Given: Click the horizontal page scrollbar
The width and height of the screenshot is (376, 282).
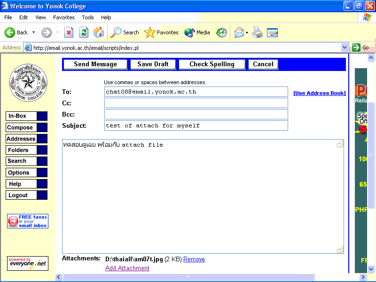Looking at the screenshot, I should pos(188,277).
